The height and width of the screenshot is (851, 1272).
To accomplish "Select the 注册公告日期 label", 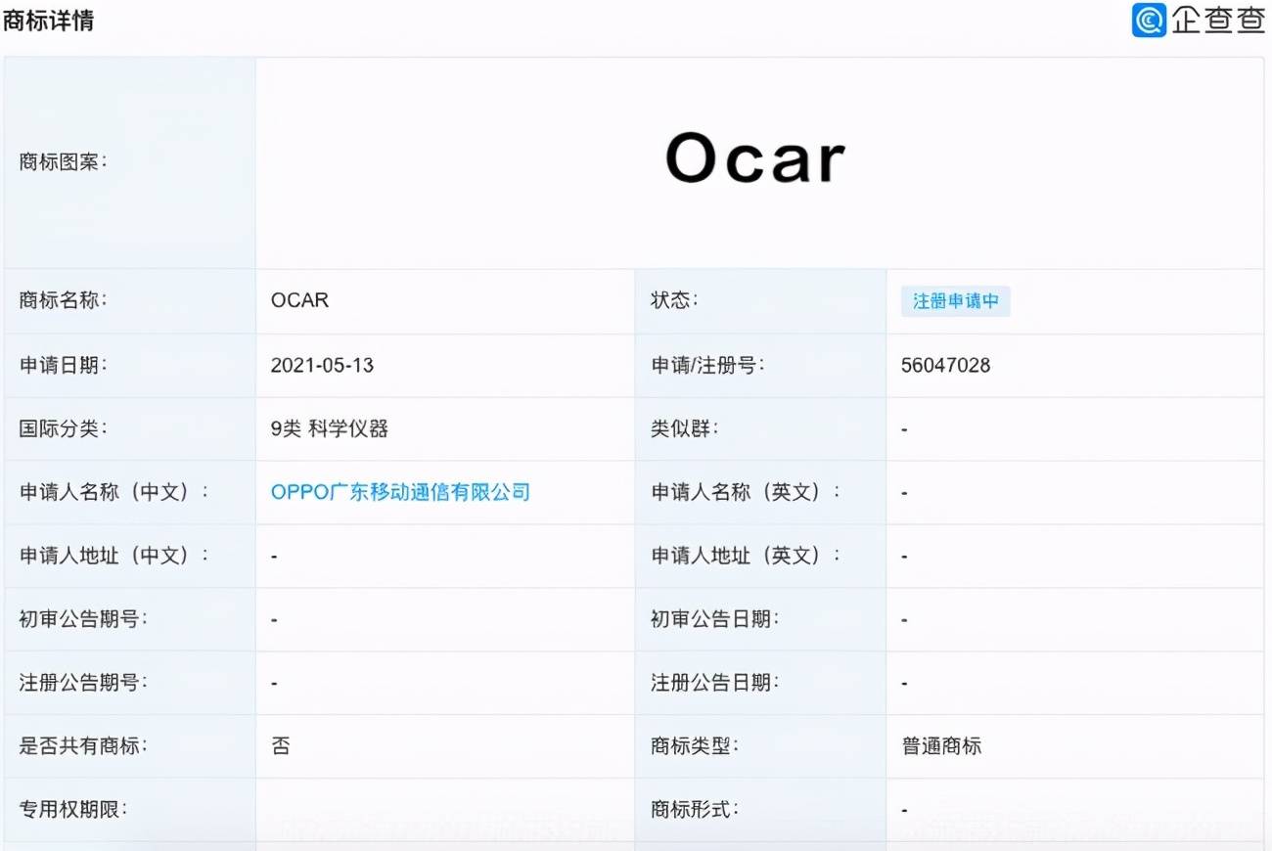I will point(715,683).
